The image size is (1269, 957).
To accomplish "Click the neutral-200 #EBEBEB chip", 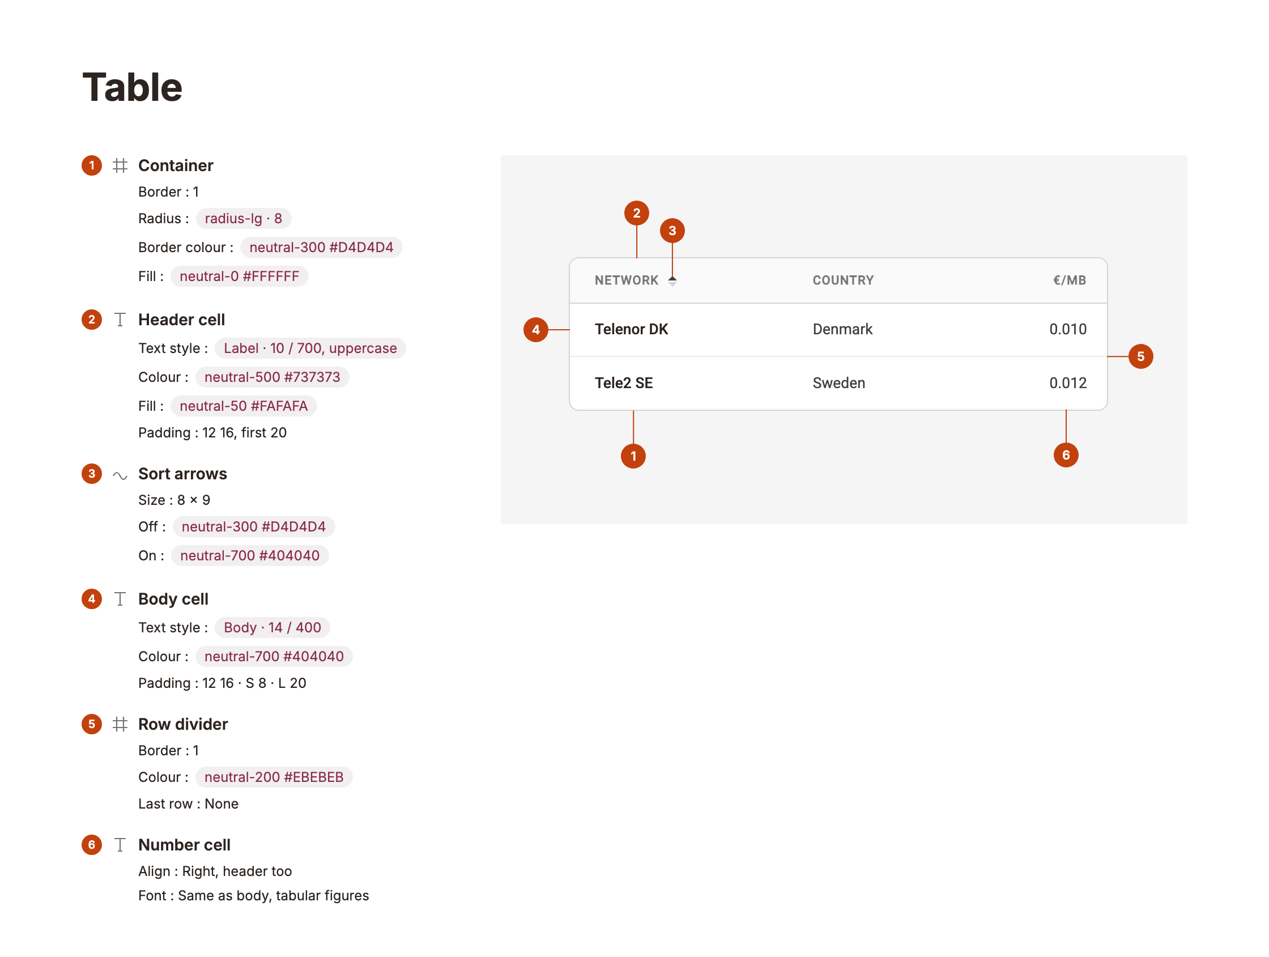I will point(274,777).
